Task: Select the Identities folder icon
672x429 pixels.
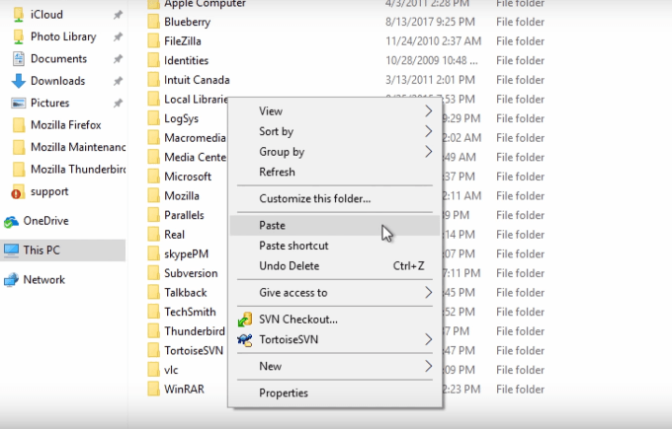Action: [153, 60]
